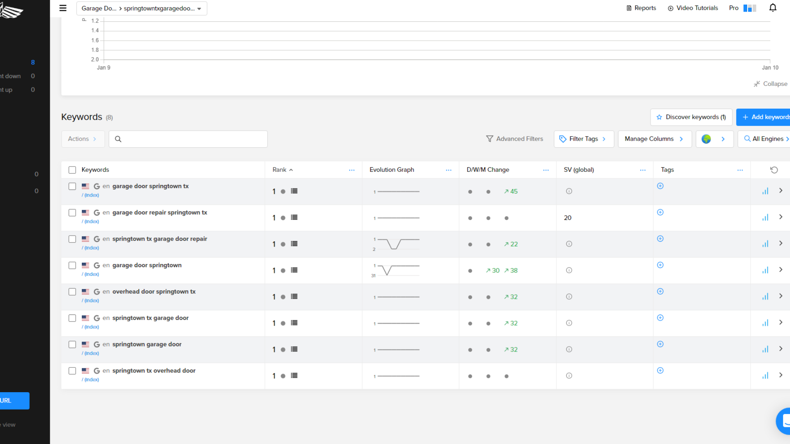Open D/W/M Change column options
Image resolution: width=790 pixels, height=444 pixels.
(546, 170)
